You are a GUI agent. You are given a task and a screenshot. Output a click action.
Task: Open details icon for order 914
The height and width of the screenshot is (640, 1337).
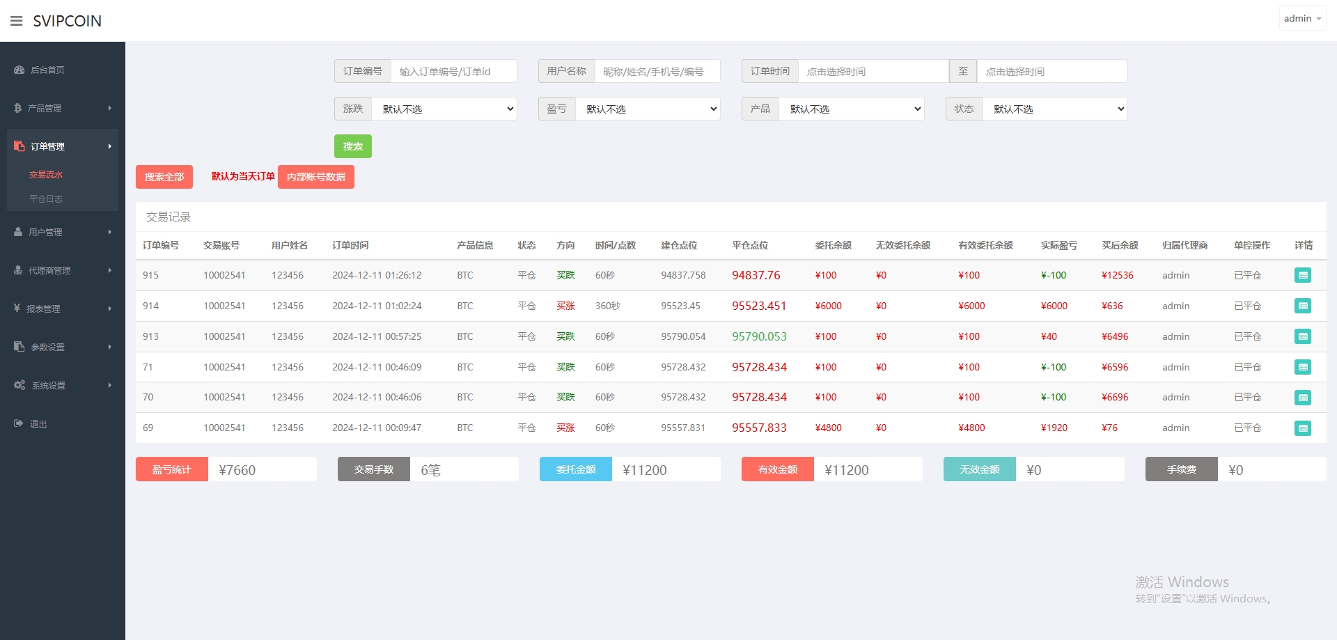point(1302,306)
